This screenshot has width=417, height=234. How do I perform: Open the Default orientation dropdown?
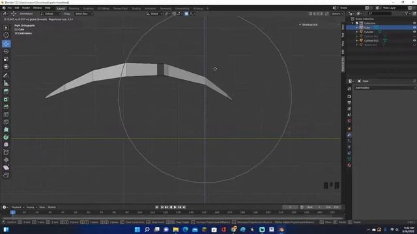(51, 14)
